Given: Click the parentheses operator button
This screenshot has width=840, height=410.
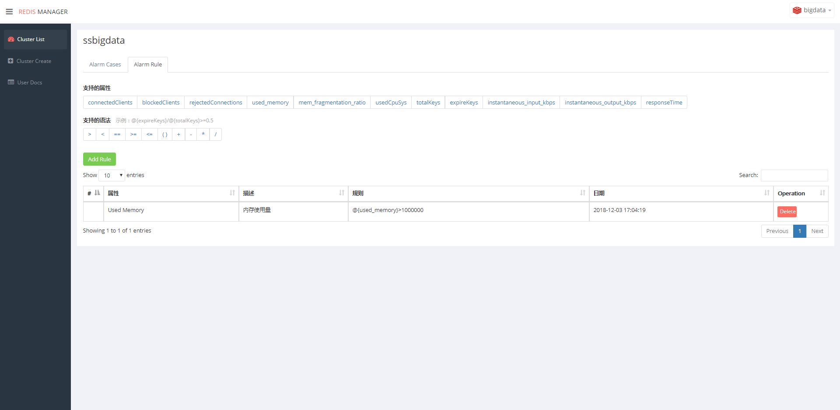Looking at the screenshot, I should click(165, 135).
